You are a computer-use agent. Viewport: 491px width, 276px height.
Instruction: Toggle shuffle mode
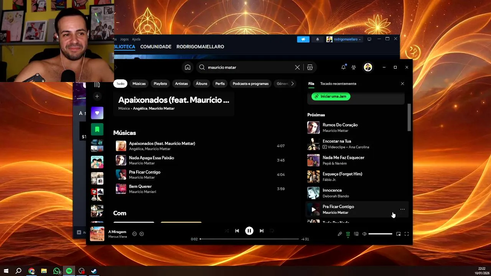pos(227,231)
